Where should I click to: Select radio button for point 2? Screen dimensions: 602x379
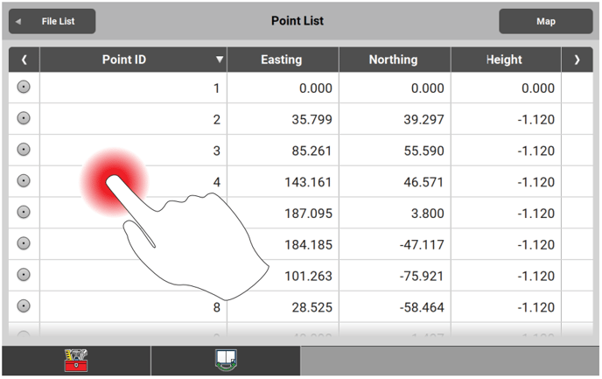point(24,118)
